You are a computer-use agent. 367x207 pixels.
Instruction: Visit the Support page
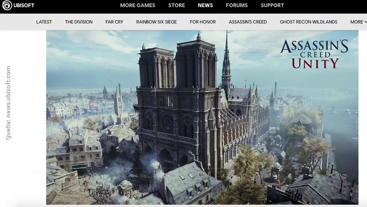tap(272, 5)
